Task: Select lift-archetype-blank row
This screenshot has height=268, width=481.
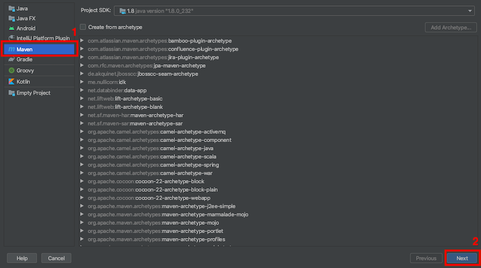Action: (x=278, y=107)
